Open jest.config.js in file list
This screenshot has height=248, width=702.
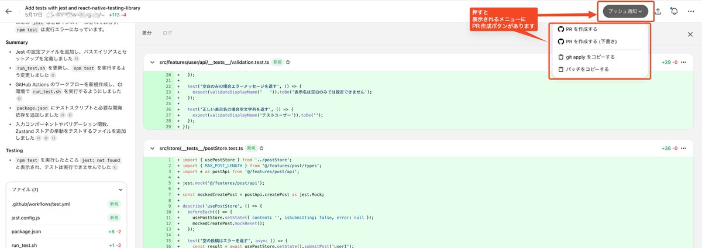67,218
